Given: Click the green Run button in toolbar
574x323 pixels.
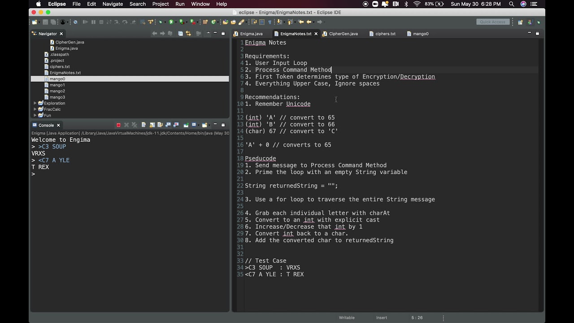Looking at the screenshot, I should (x=171, y=22).
